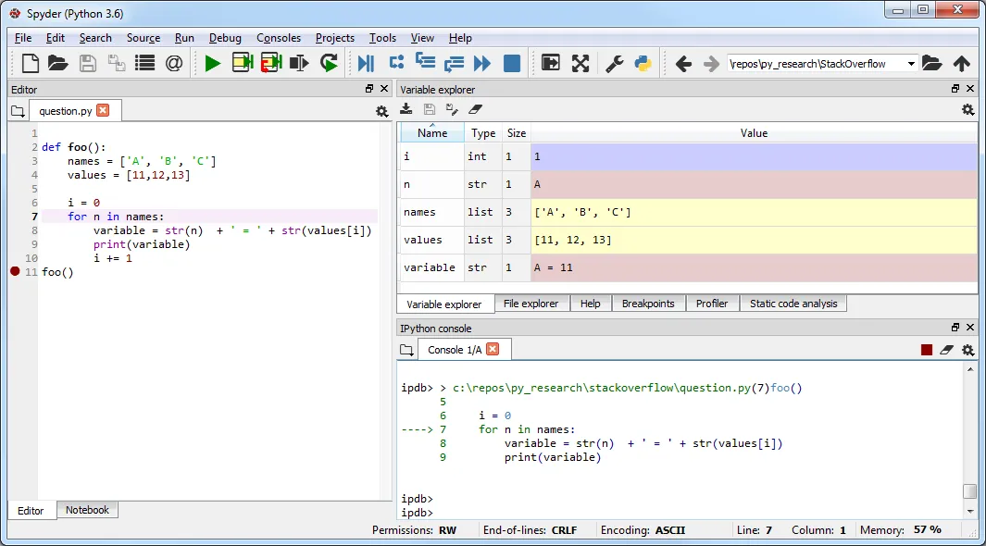
Task: Open the IPython console options gear menu
Action: [x=967, y=350]
